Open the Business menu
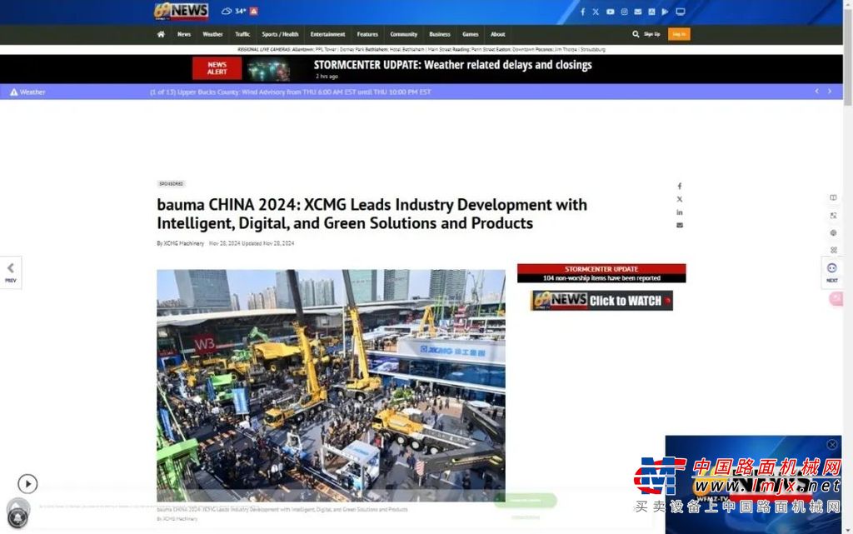 [x=440, y=34]
